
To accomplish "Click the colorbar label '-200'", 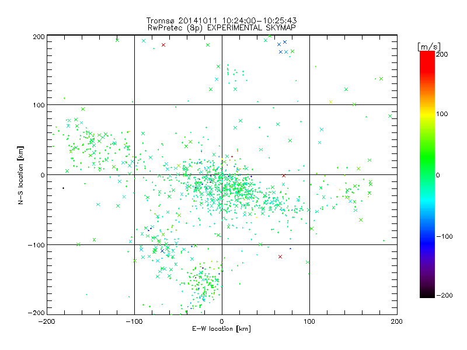I will [x=444, y=295].
